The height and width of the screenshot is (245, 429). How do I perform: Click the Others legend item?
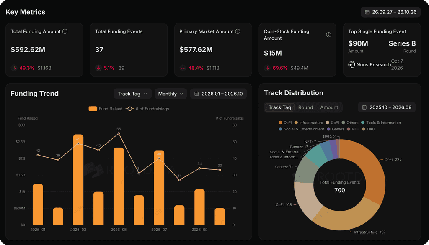point(350,122)
